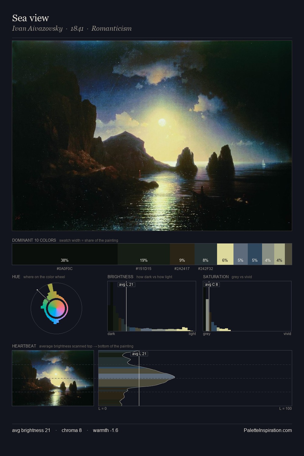Click the 'vivid' axis label
Image resolution: width=304 pixels, height=456 pixels.
(x=287, y=334)
